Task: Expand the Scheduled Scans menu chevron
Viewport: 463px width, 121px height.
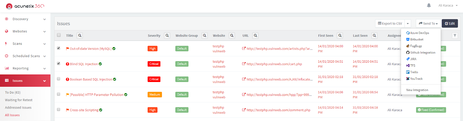Action: (x=45, y=56)
